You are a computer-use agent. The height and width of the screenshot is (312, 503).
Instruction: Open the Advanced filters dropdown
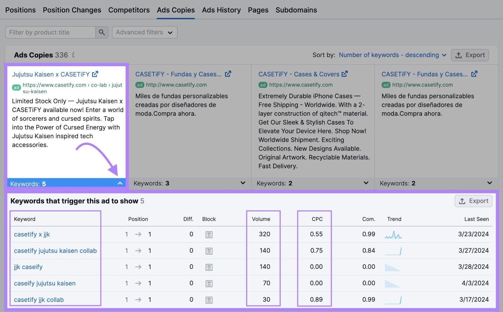pyautogui.click(x=144, y=32)
